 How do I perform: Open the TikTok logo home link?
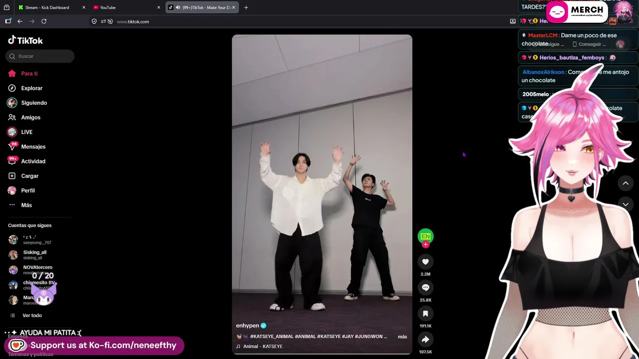(x=25, y=40)
